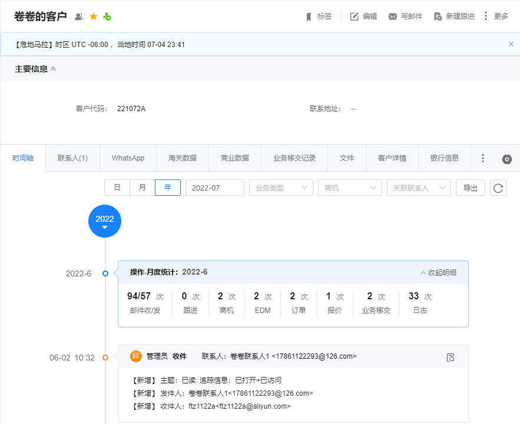The width and height of the screenshot is (520, 424).
Task: View email details via magnifier document icon
Action: tap(451, 358)
